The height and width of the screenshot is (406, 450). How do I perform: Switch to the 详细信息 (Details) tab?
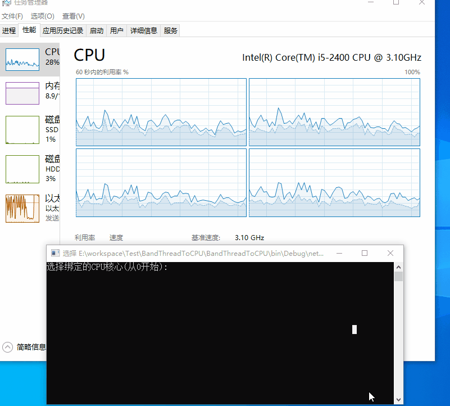coord(144,30)
